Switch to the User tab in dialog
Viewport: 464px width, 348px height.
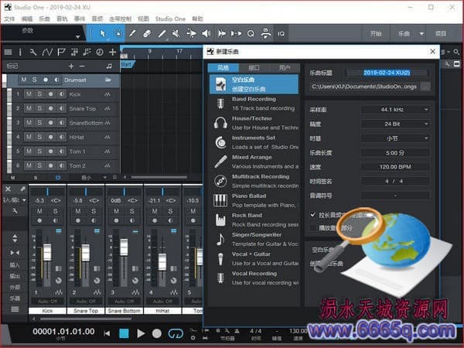click(285, 68)
